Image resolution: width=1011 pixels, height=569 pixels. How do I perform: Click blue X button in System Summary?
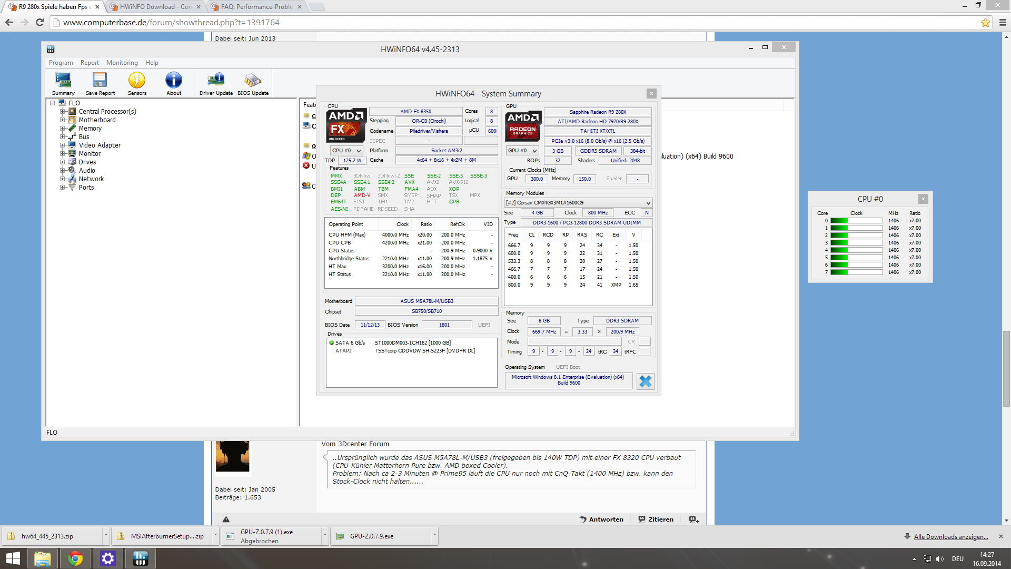645,381
